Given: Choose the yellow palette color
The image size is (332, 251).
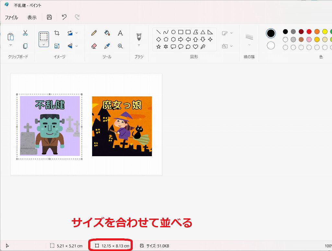Looking at the screenshot, I should [325, 31].
